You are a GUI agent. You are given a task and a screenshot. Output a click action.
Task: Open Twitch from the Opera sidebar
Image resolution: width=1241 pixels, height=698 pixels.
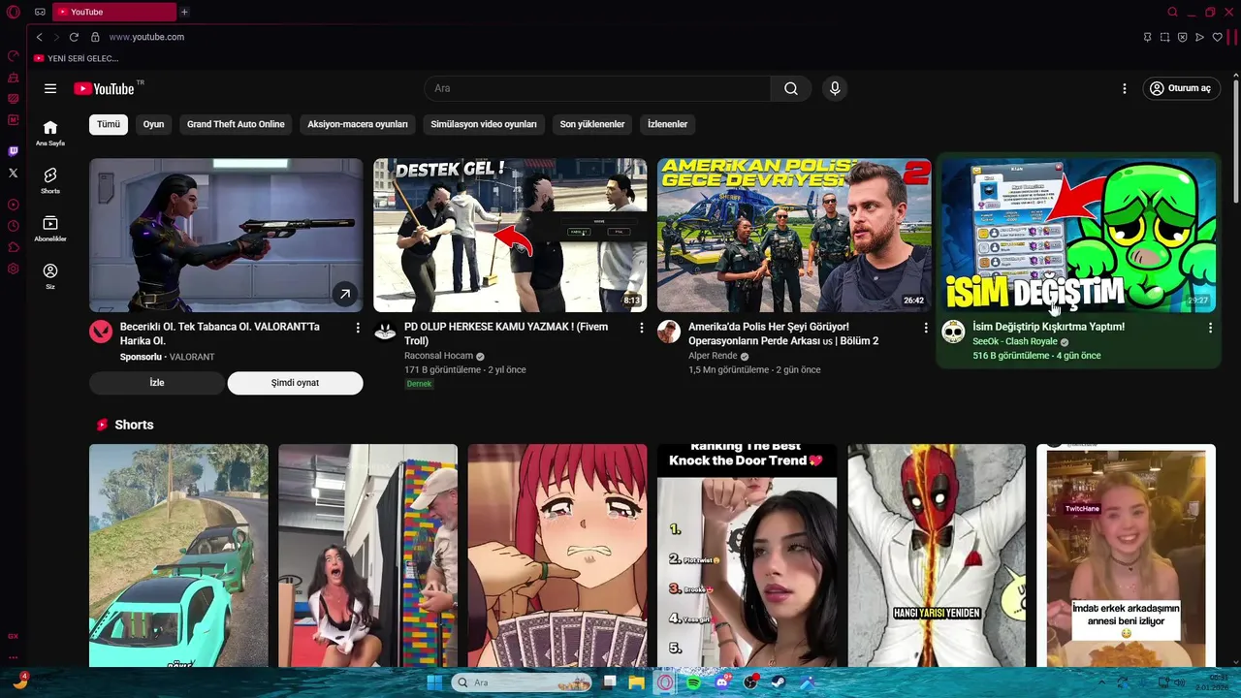click(x=14, y=151)
